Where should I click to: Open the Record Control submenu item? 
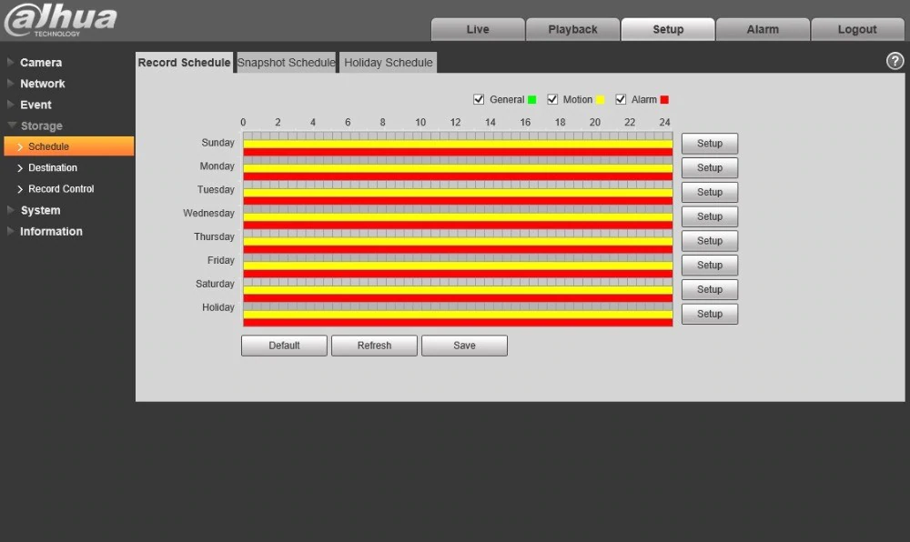click(x=61, y=189)
